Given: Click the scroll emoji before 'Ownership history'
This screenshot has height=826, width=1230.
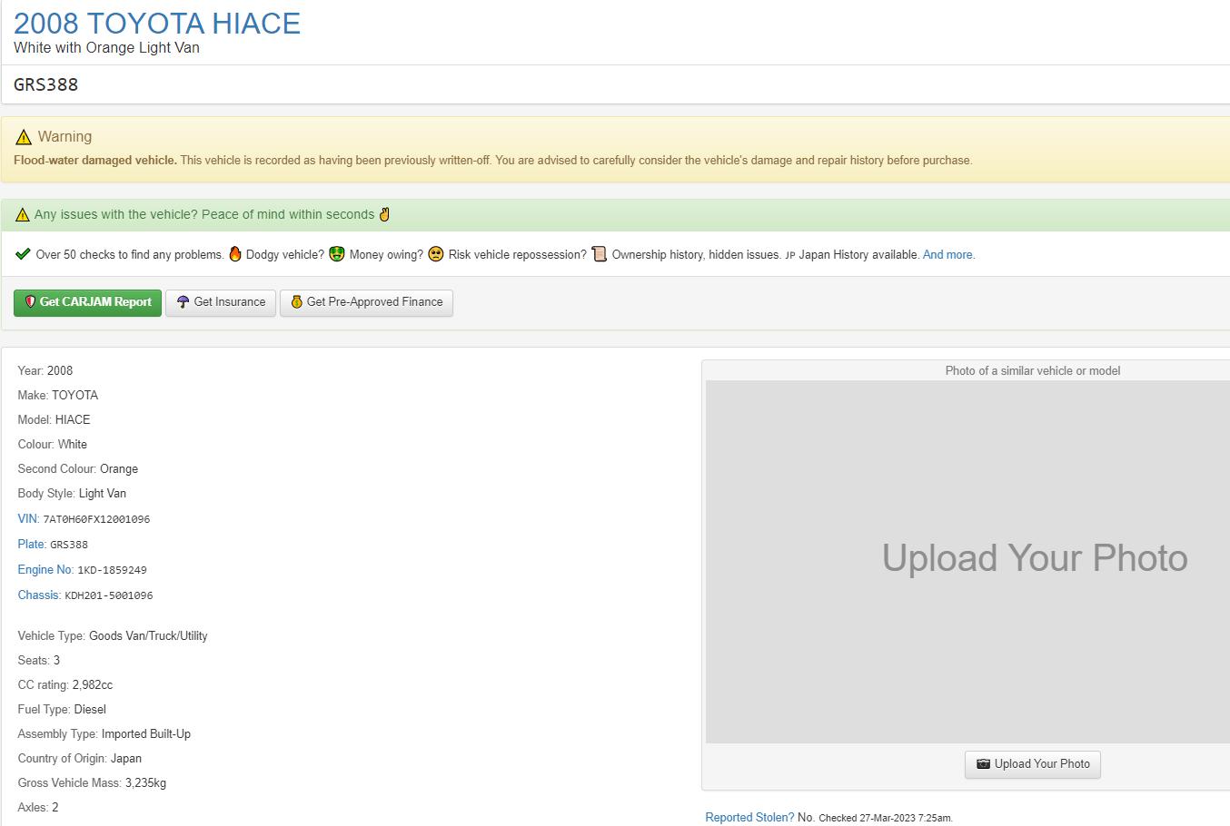Looking at the screenshot, I should tap(599, 254).
